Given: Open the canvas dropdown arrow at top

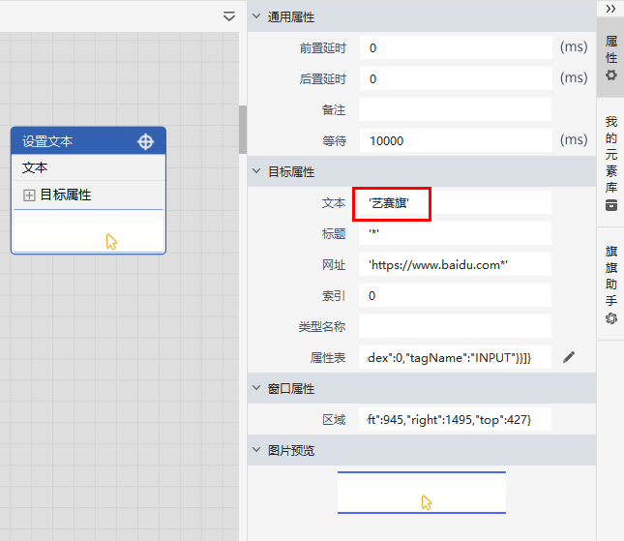Looking at the screenshot, I should click(229, 16).
